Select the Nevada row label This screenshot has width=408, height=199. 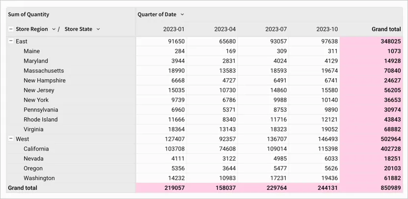coord(33,158)
